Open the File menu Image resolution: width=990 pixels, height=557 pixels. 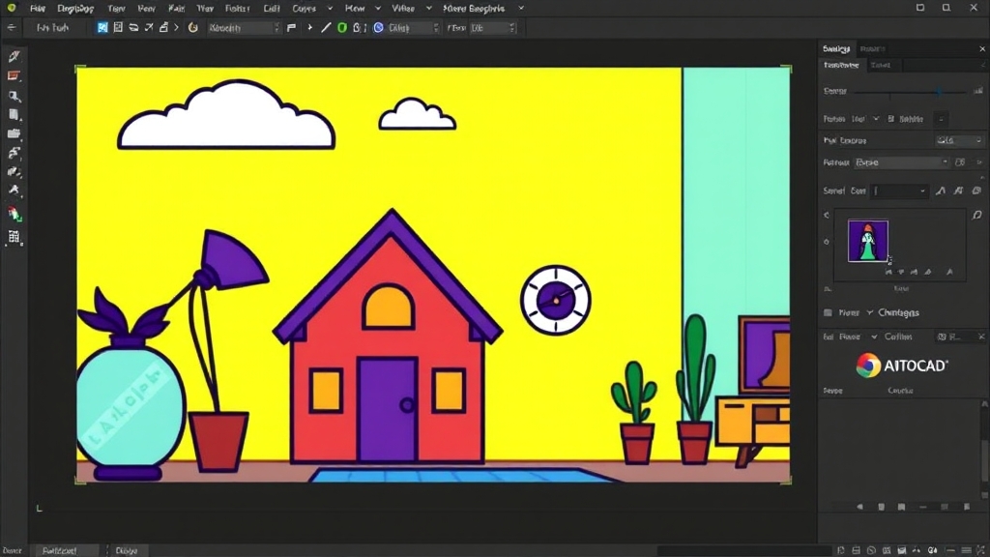tap(38, 8)
